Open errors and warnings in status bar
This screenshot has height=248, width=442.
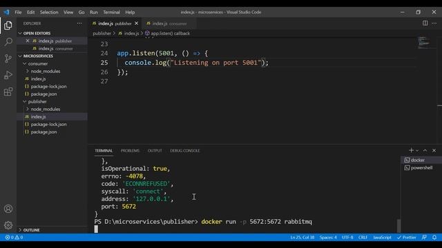point(14,237)
